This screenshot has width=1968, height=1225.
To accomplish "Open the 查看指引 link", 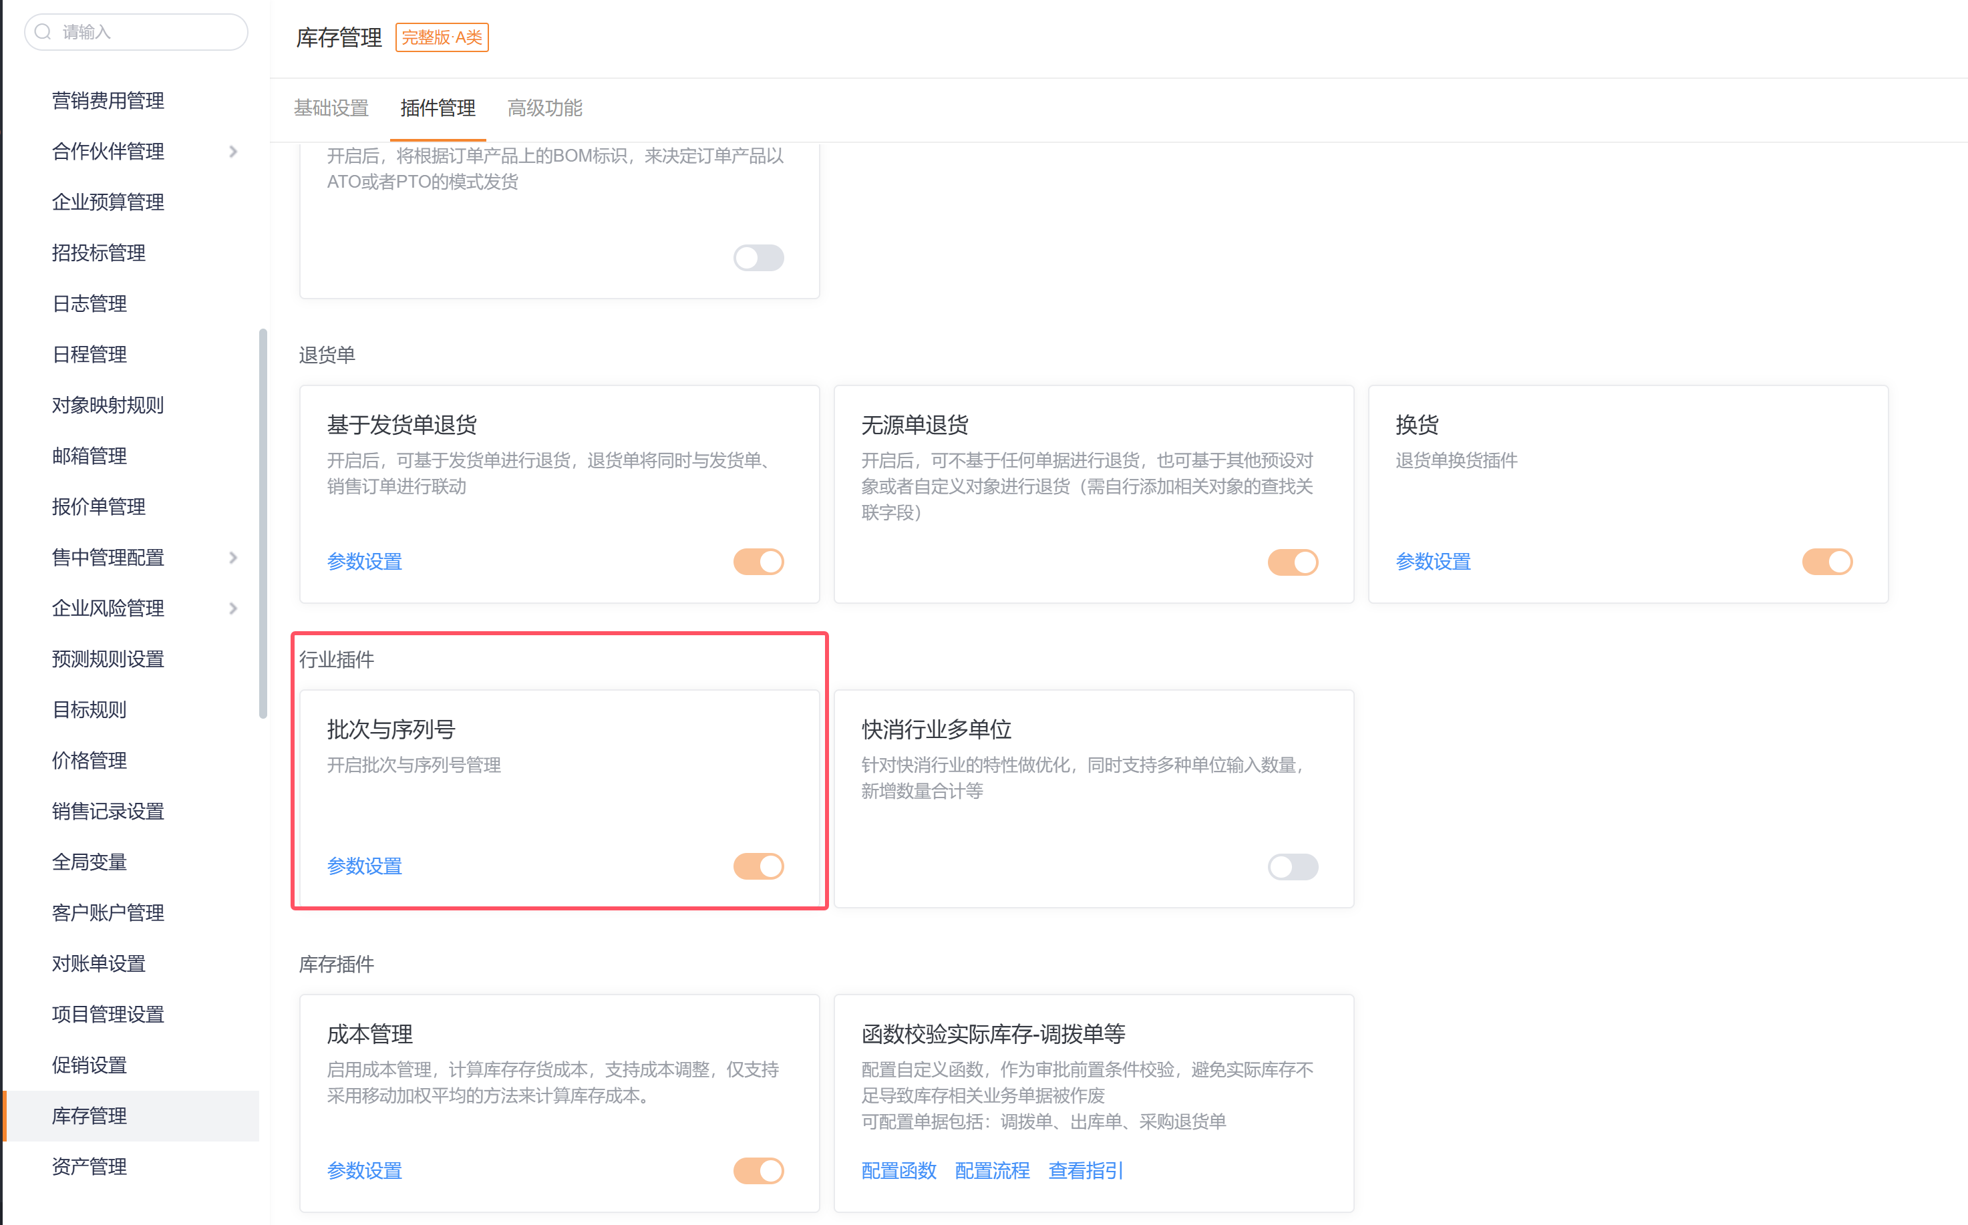I will click(x=1085, y=1171).
